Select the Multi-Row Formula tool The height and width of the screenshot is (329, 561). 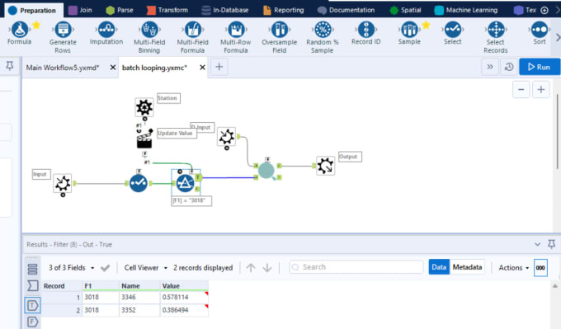click(x=236, y=37)
